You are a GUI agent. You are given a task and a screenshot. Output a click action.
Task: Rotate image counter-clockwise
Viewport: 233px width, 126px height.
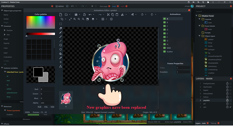click(x=142, y=14)
